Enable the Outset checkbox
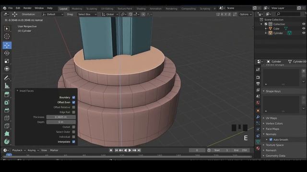The width and height of the screenshot is (307, 172). click(73, 127)
